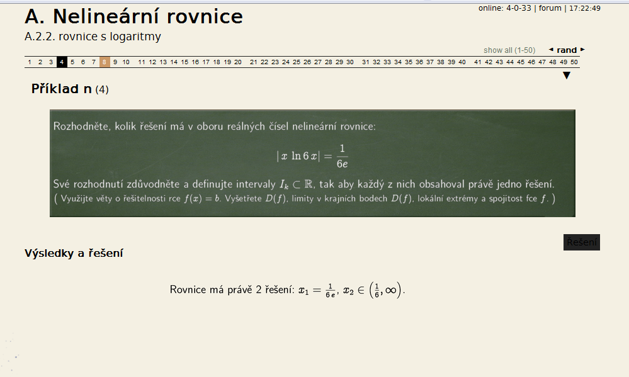
Task: Go to example number 13
Action: 163,62
